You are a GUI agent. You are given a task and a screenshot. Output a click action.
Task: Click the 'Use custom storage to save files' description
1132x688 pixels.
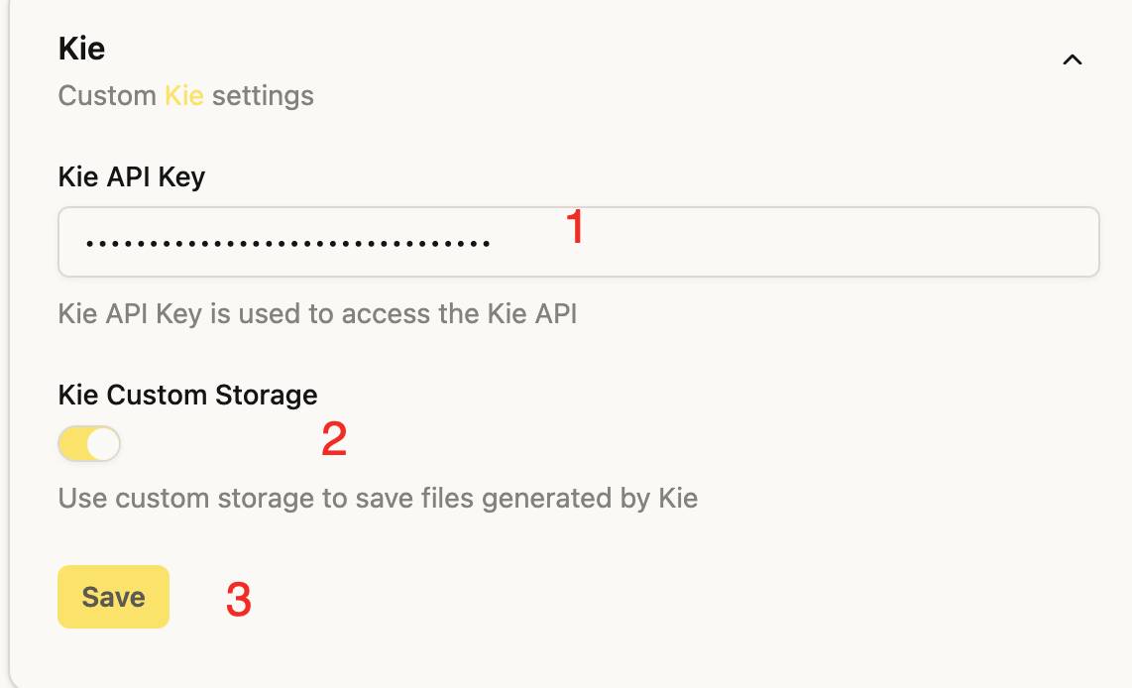[x=378, y=498]
